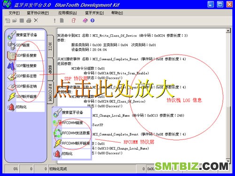Open the 应用模拟(A) menu
Viewport: 235px width, 176px height.
(68, 13)
